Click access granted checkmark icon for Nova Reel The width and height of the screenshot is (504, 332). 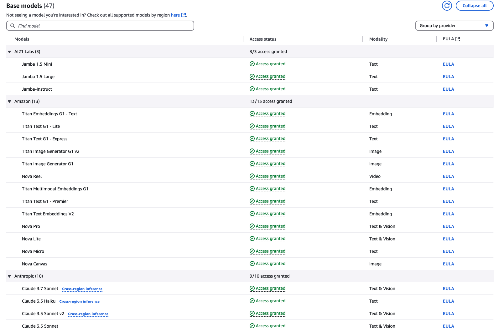pos(252,176)
